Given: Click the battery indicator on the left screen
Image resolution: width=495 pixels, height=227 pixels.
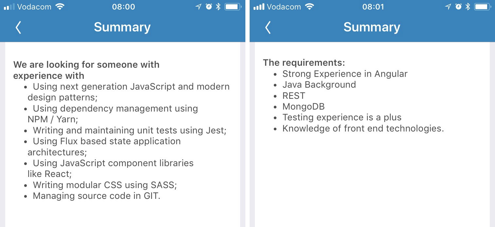Looking at the screenshot, I should point(233,7).
